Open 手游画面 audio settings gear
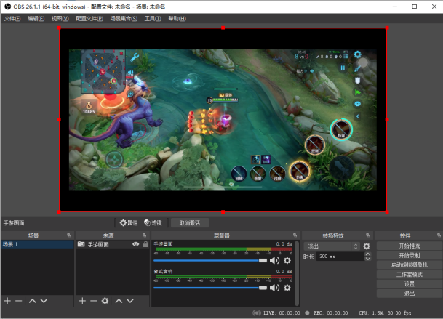Viewport: 443px width, 319px height. [x=287, y=260]
